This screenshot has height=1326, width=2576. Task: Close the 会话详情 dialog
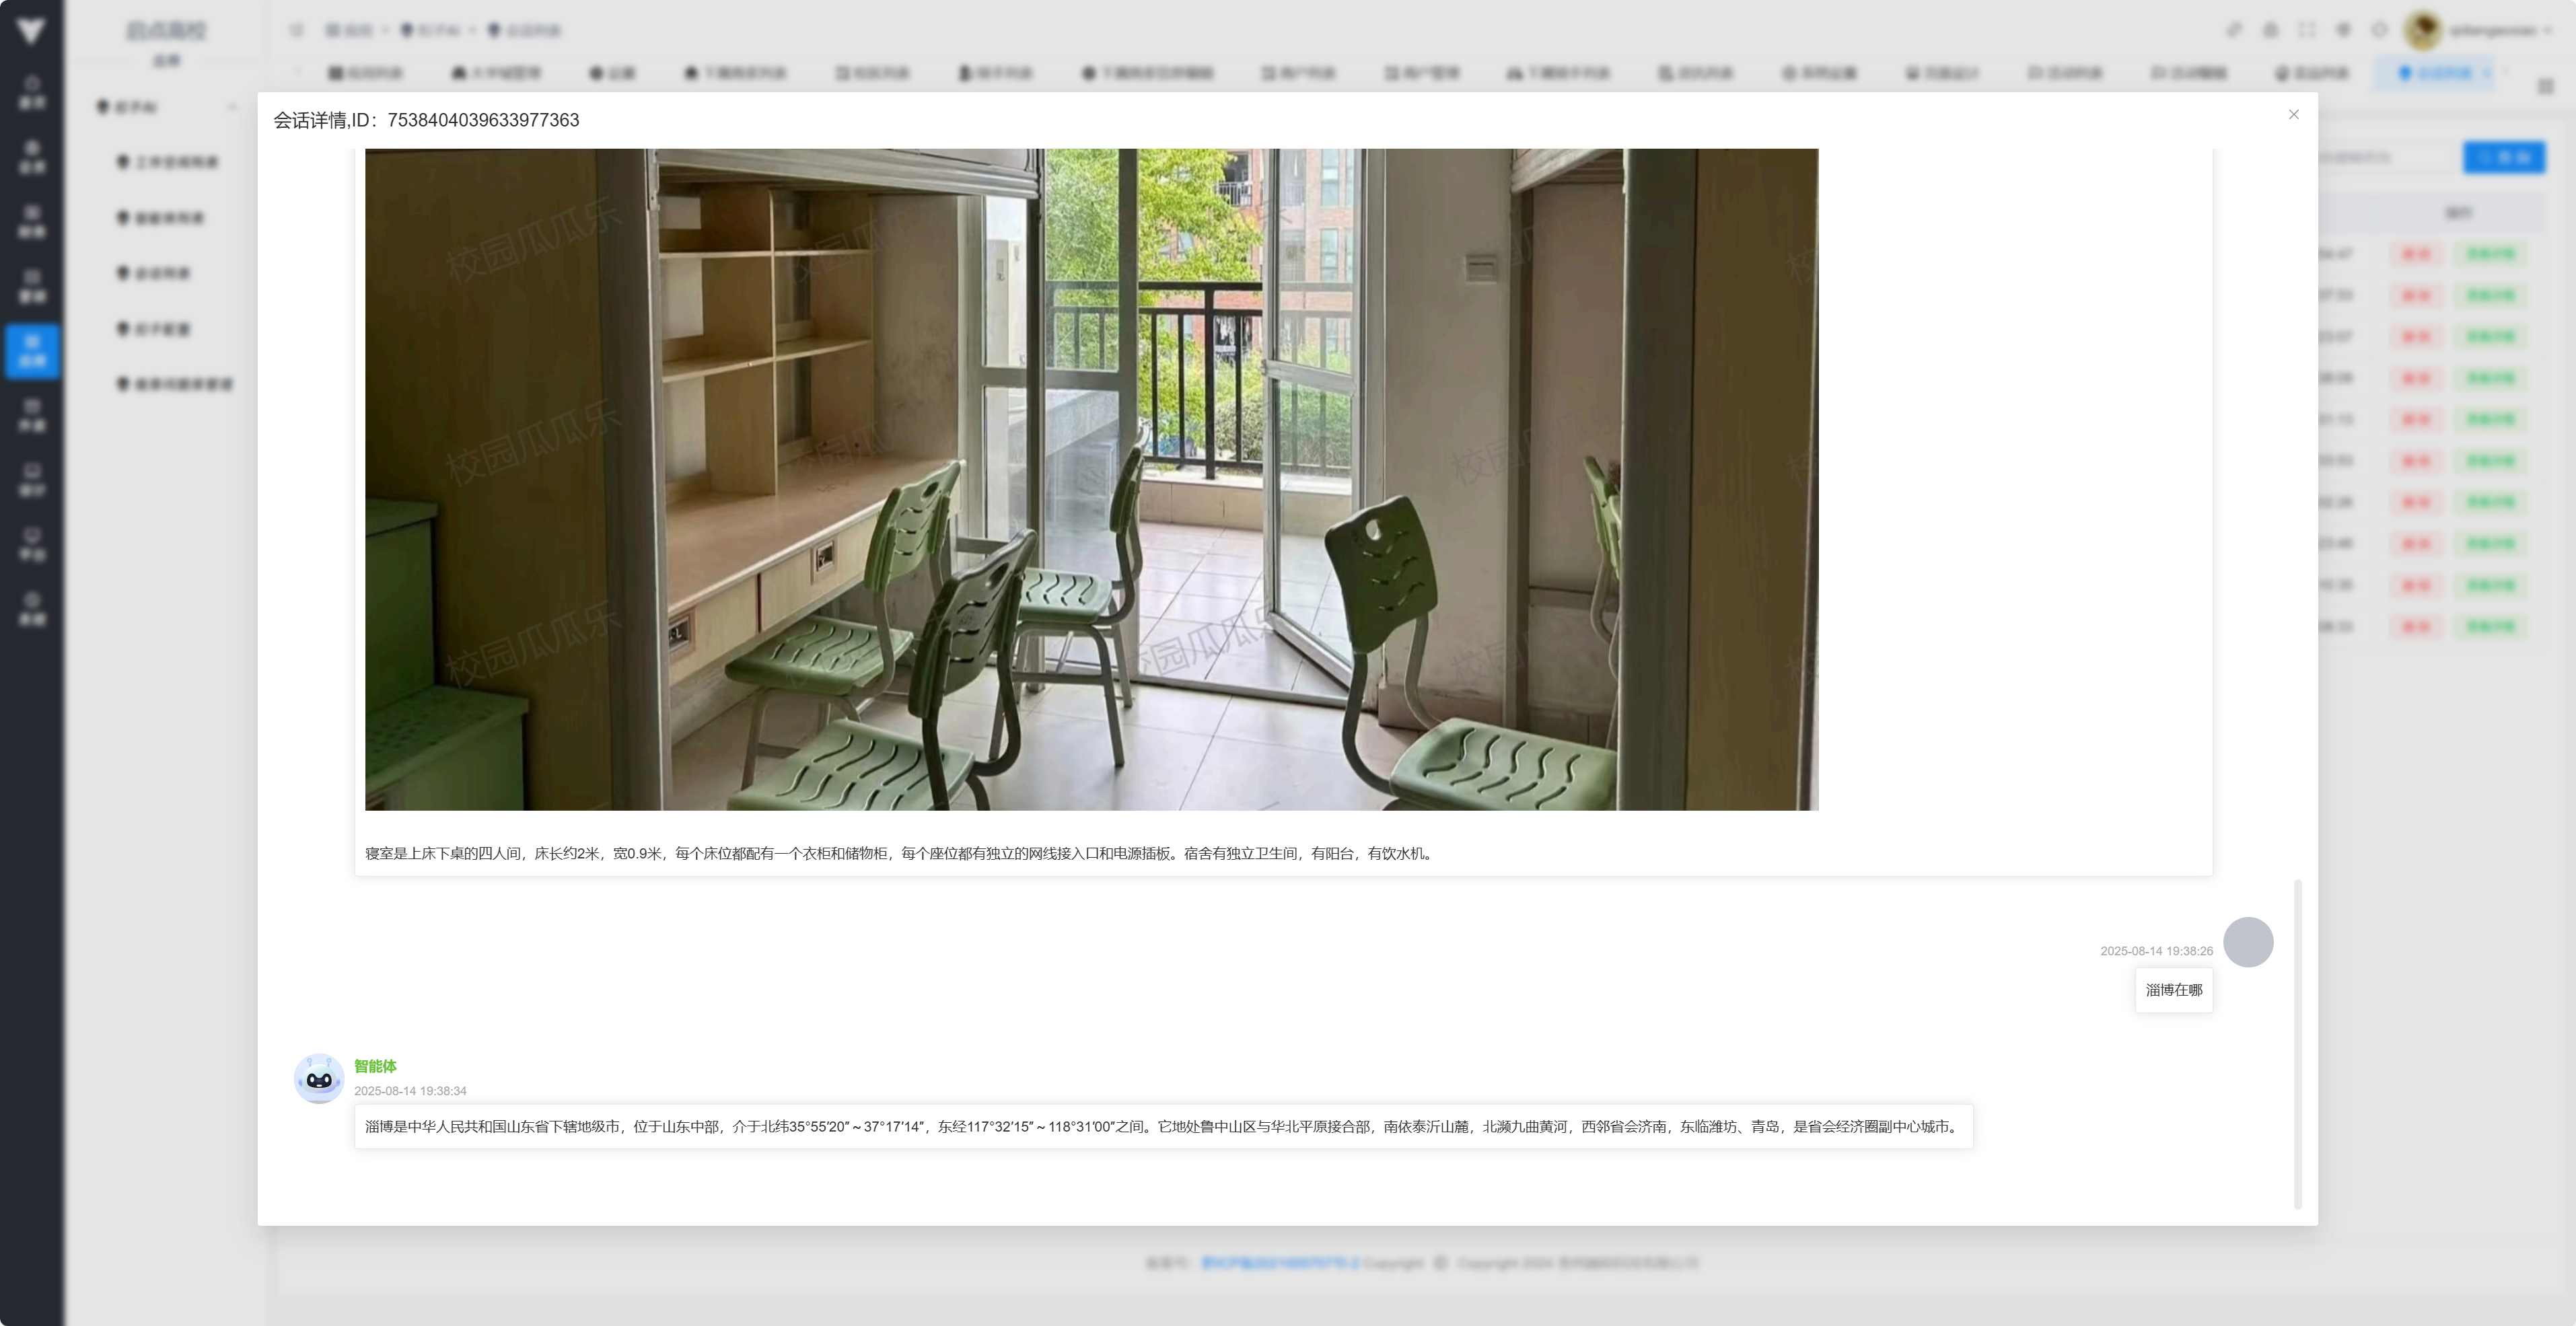pyautogui.click(x=2293, y=115)
